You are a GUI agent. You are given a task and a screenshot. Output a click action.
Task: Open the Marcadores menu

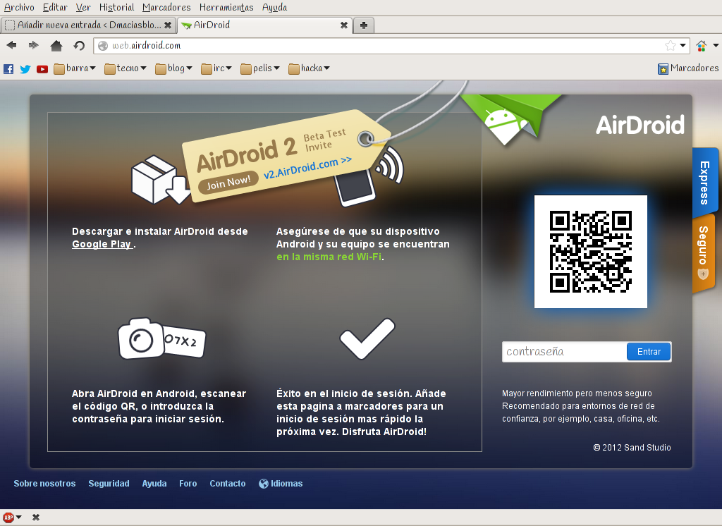166,7
